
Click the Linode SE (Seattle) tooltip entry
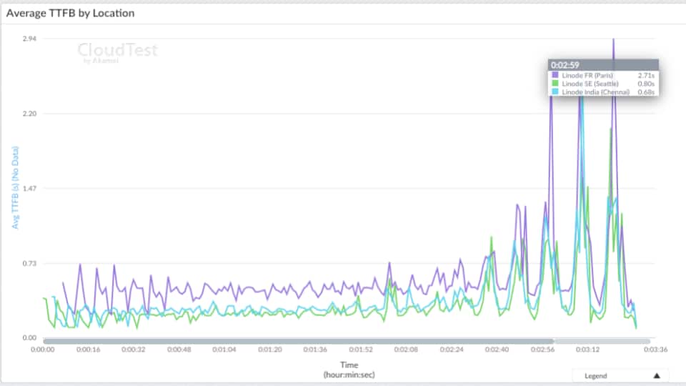(x=590, y=84)
